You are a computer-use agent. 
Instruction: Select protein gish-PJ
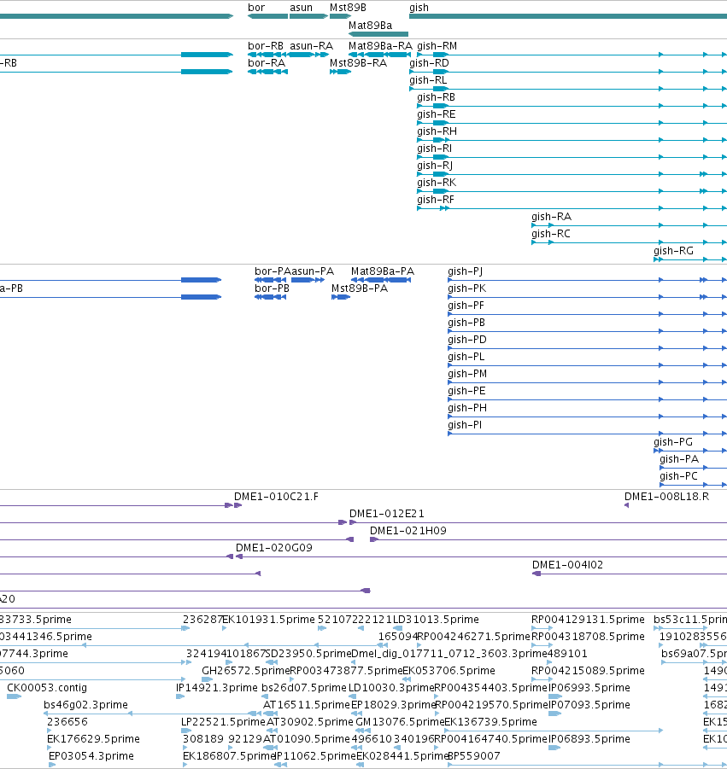(x=465, y=271)
